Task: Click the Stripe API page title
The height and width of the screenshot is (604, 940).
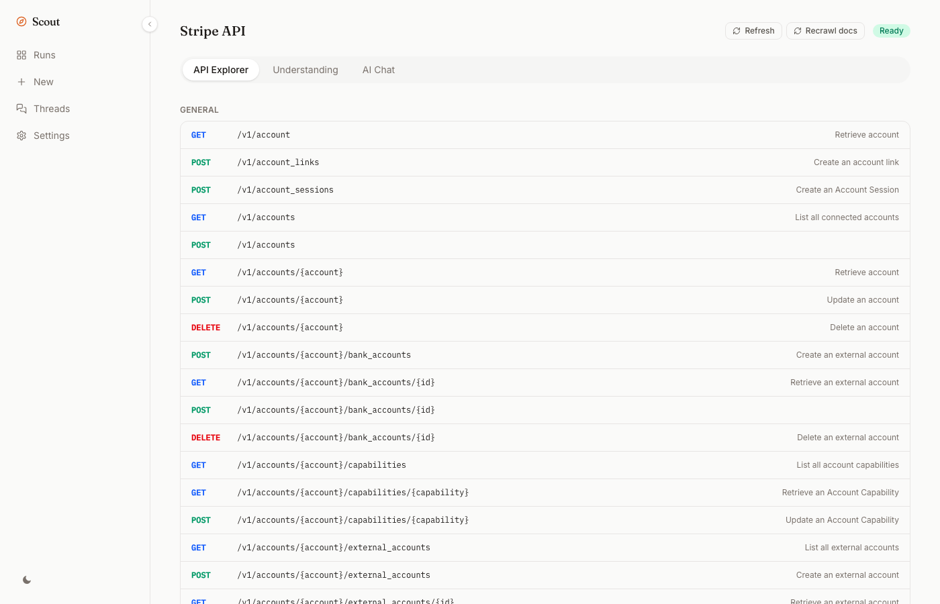Action: [213, 31]
